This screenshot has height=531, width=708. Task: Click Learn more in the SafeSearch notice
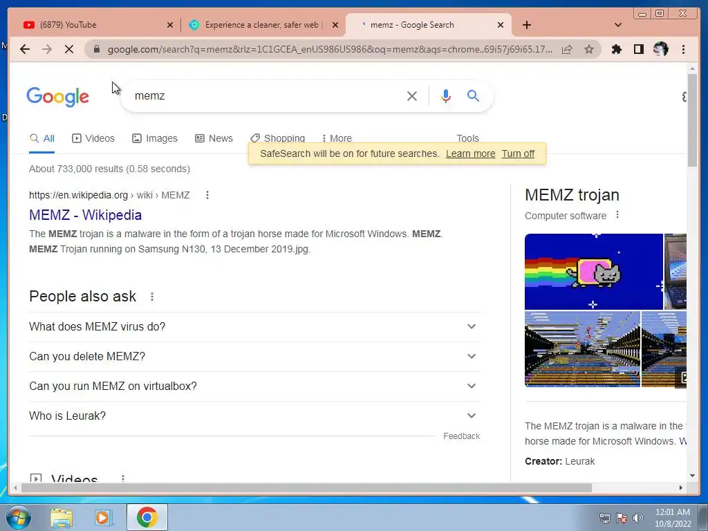(x=470, y=153)
